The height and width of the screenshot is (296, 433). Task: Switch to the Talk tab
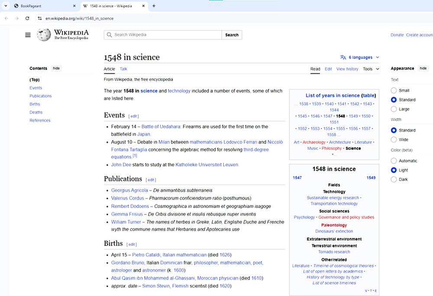point(123,69)
